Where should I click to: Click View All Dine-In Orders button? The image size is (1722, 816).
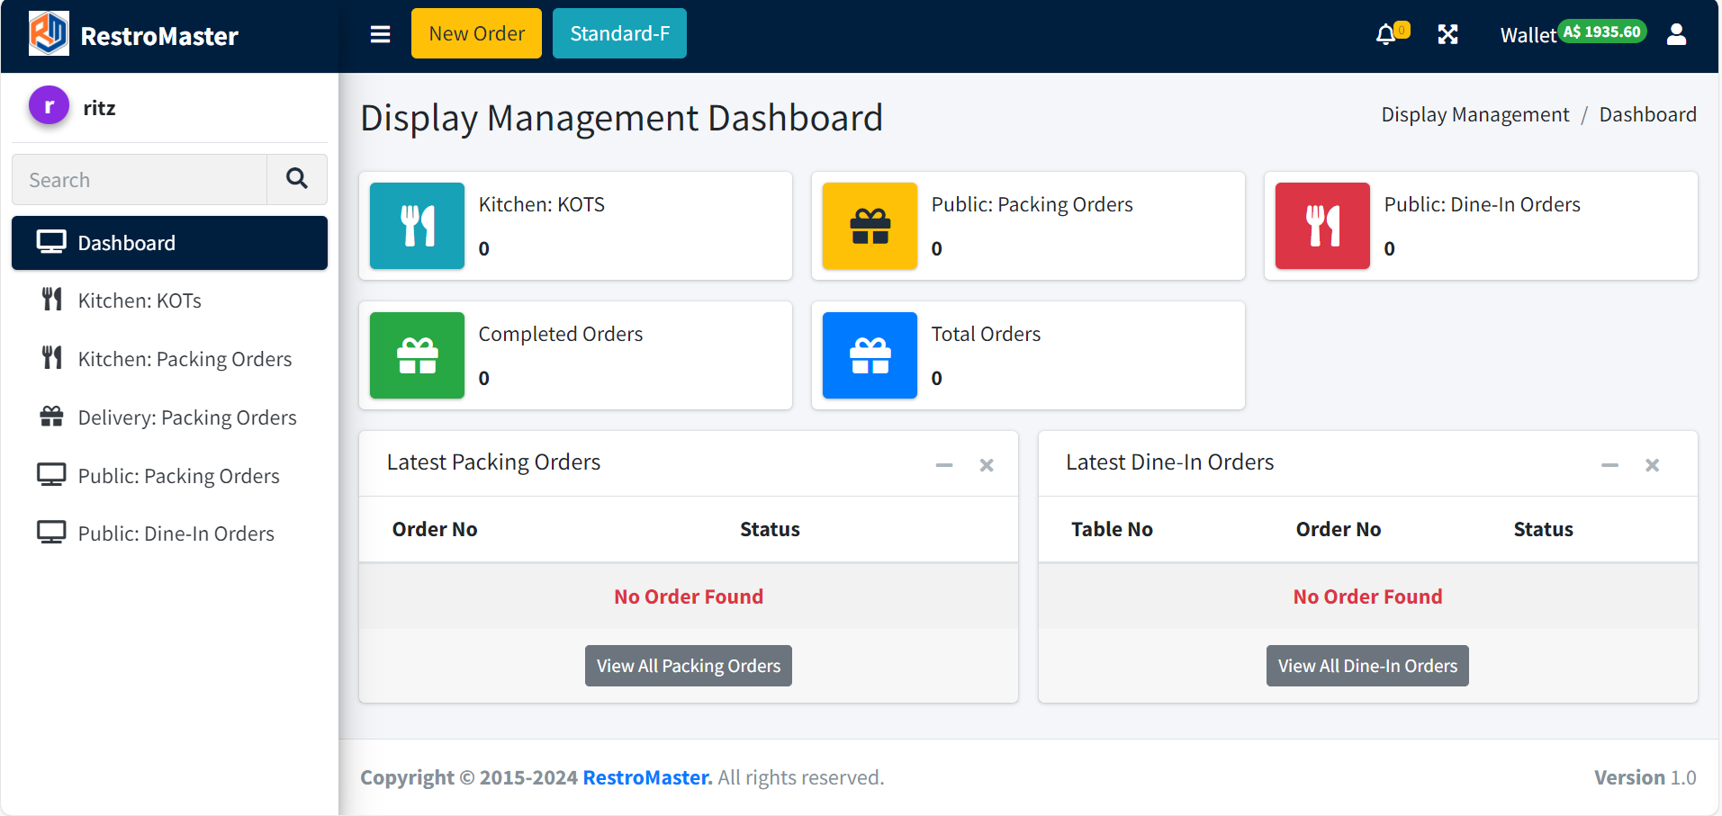pos(1366,666)
